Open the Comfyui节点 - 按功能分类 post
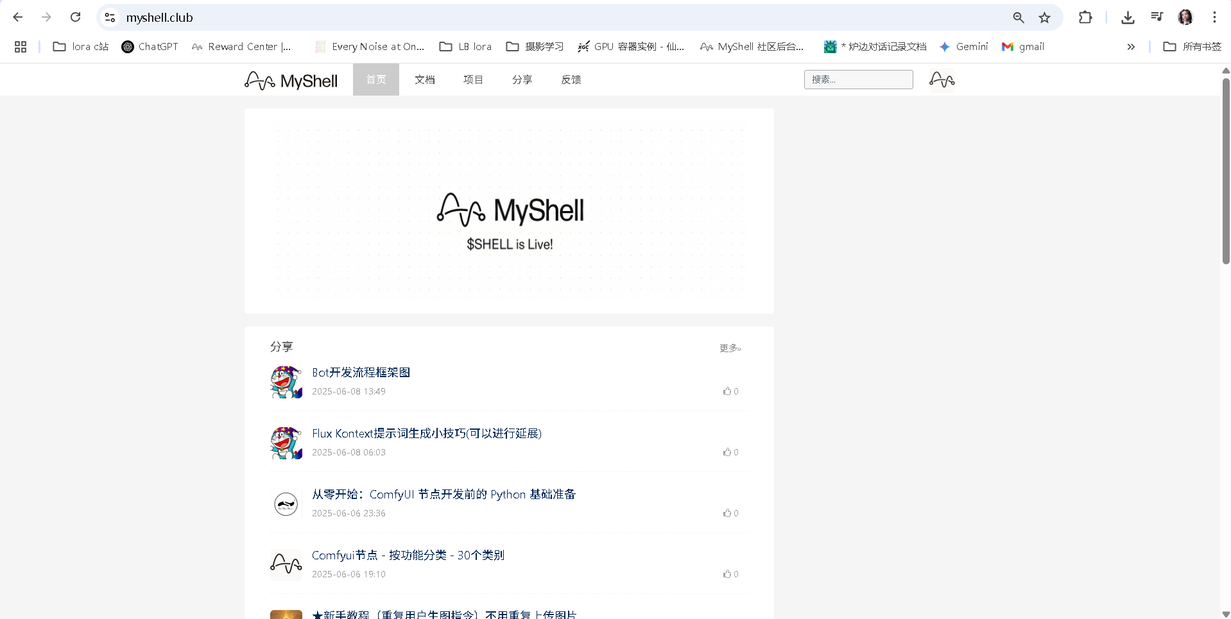This screenshot has height=619, width=1231. tap(408, 555)
